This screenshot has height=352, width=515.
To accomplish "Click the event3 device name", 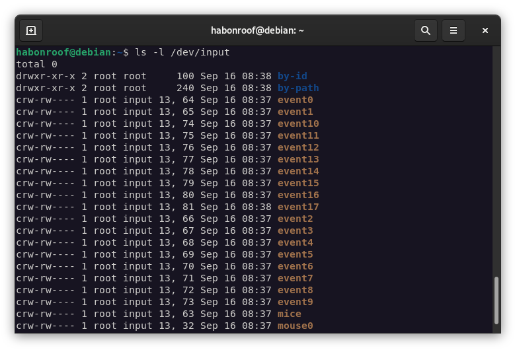I will 296,230.
